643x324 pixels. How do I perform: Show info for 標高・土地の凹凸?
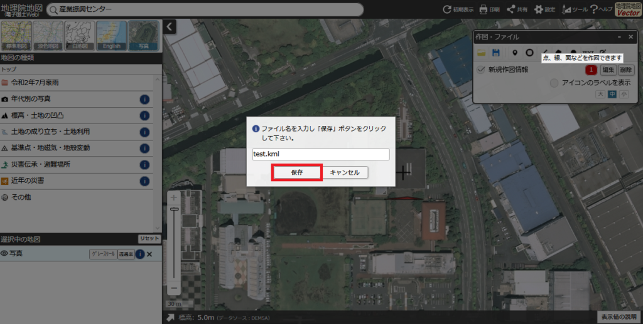pyautogui.click(x=144, y=116)
